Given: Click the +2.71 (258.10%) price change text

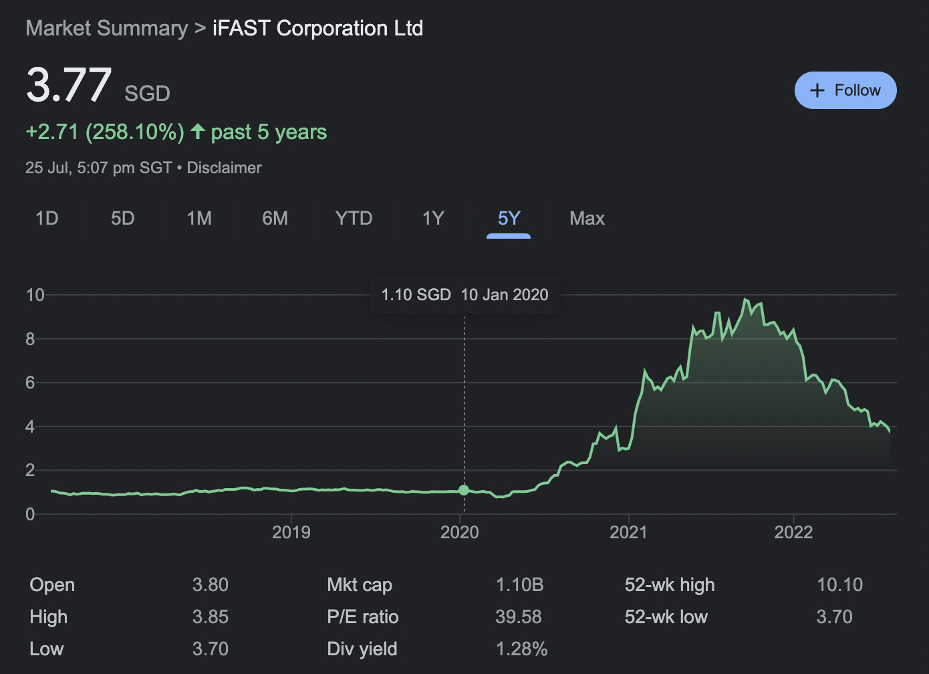Looking at the screenshot, I should [105, 132].
